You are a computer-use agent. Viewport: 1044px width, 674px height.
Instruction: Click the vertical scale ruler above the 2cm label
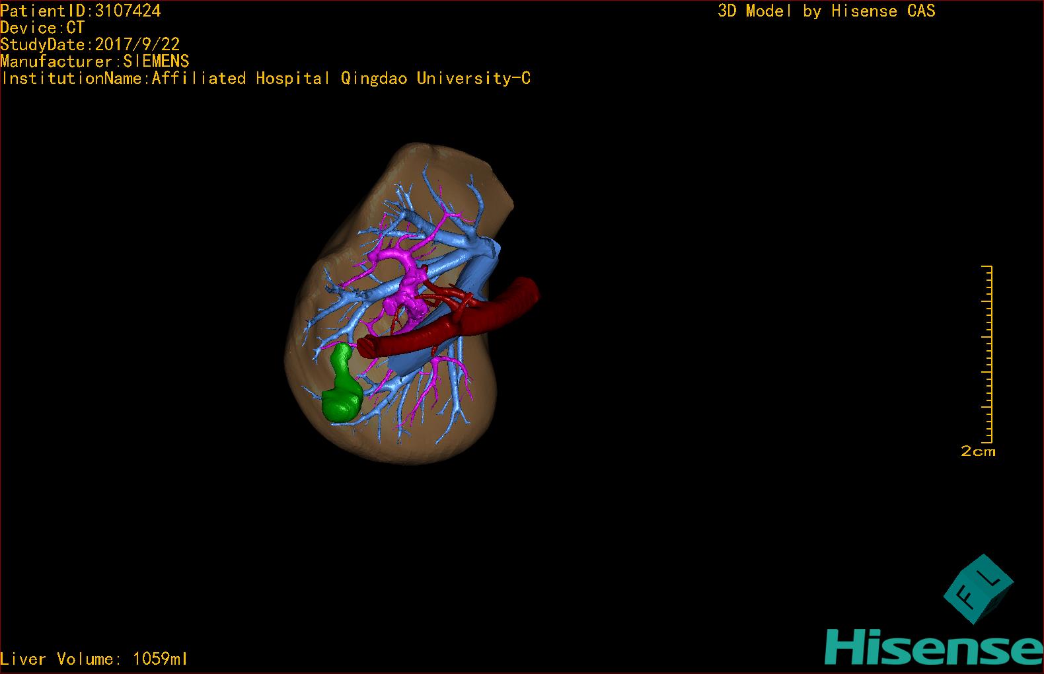click(987, 354)
